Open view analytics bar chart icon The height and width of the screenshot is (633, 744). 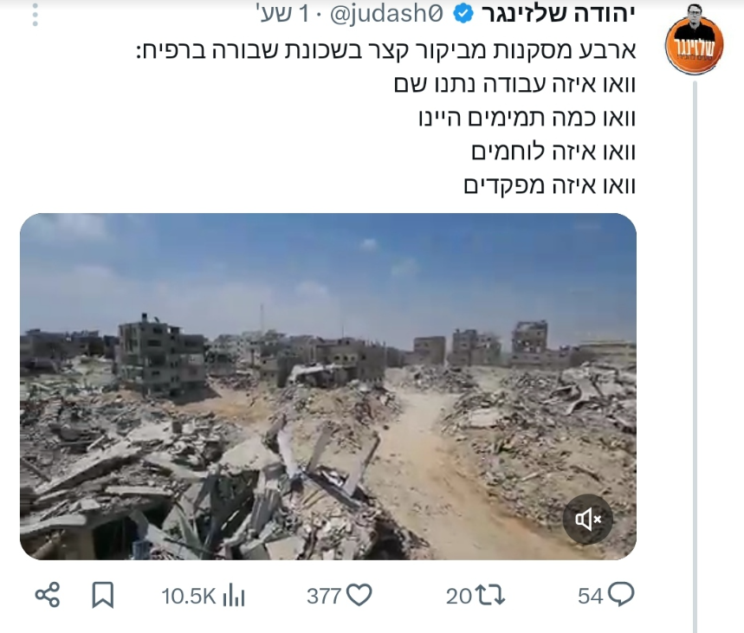(233, 596)
